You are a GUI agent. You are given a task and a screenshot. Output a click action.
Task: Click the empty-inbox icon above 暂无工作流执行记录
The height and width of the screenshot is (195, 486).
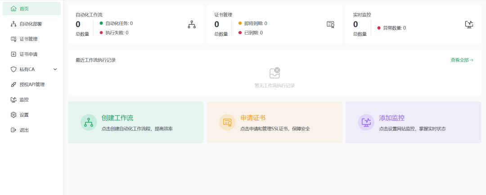(274, 73)
